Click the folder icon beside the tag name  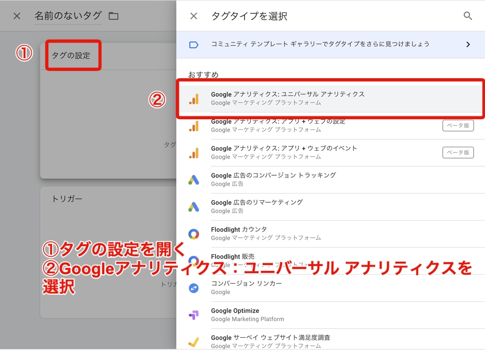pos(113,16)
